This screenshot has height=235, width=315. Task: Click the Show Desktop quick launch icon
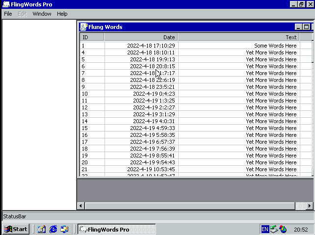point(42,229)
